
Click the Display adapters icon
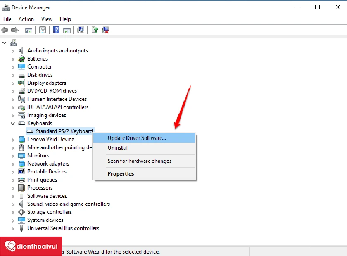(21, 83)
